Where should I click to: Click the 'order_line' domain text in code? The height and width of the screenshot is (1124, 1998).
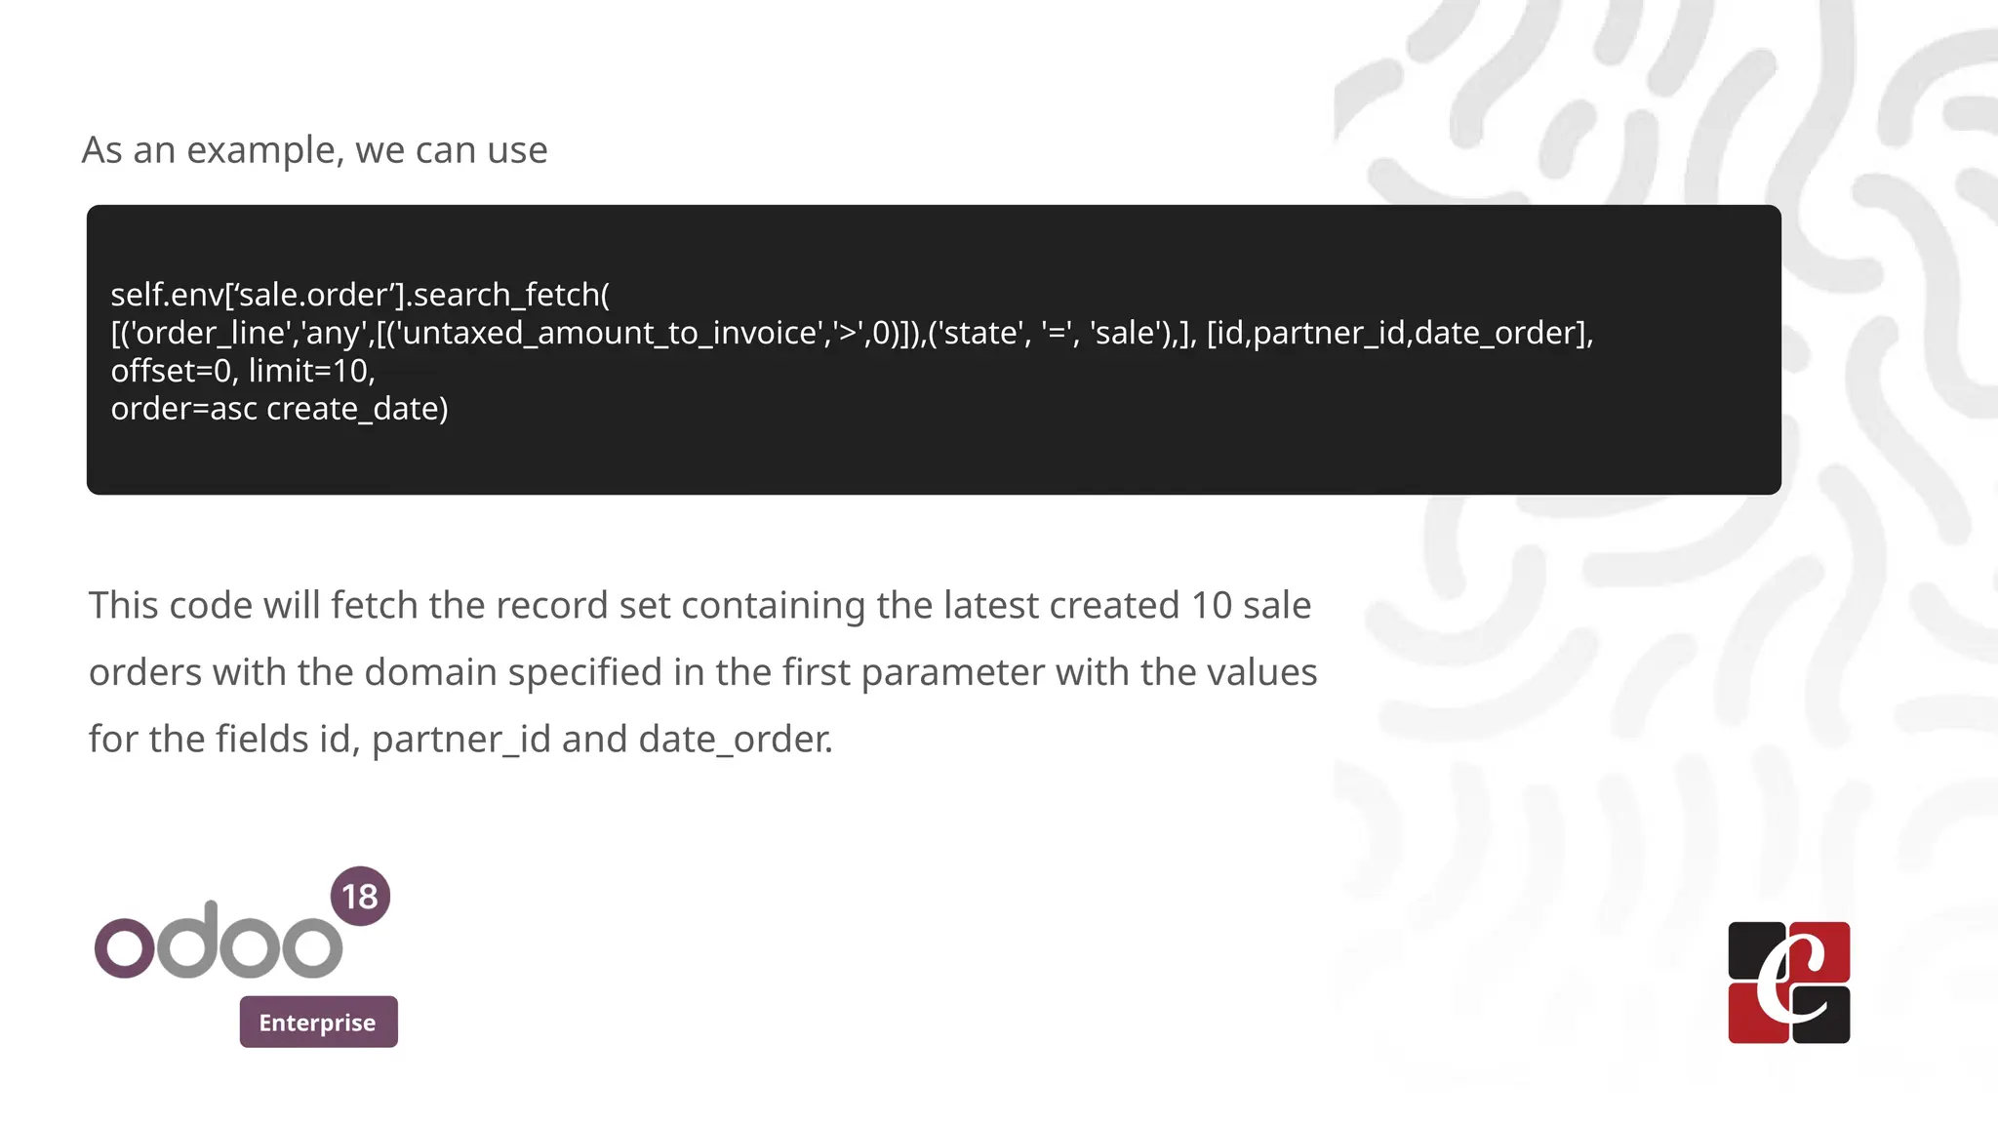[x=209, y=334]
